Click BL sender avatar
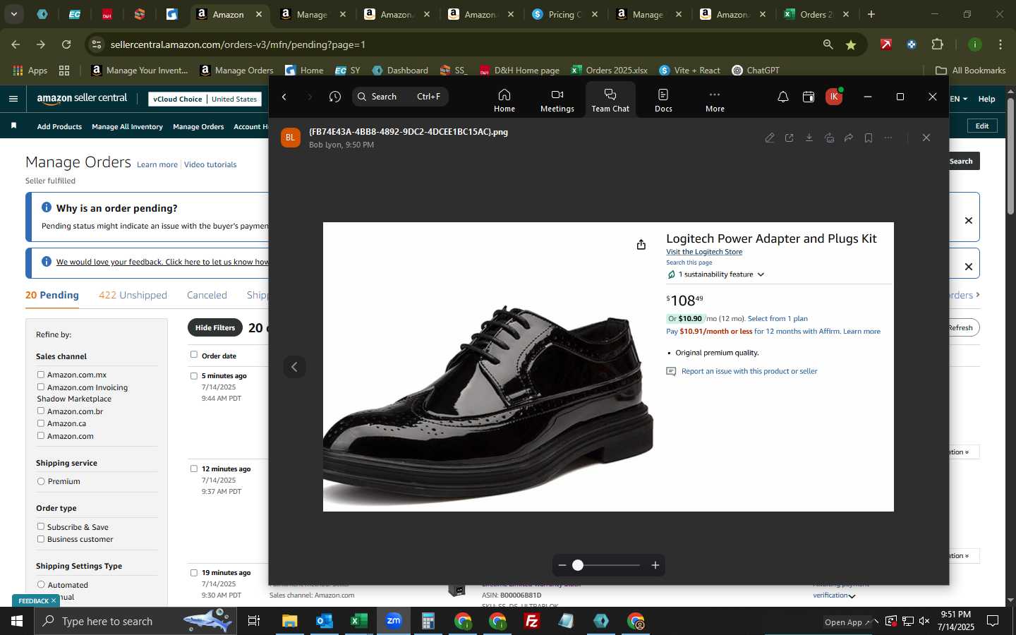 [291, 138]
